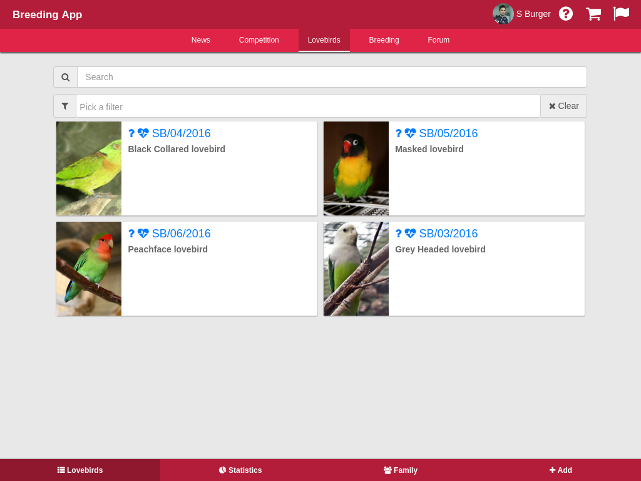
Task: Click question mark icon on SB/06/2016
Action: click(131, 234)
